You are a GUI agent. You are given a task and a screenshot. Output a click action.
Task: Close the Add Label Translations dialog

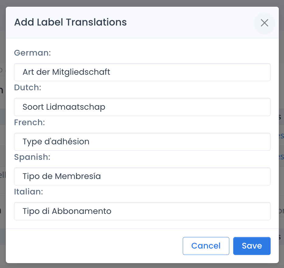coord(264,23)
